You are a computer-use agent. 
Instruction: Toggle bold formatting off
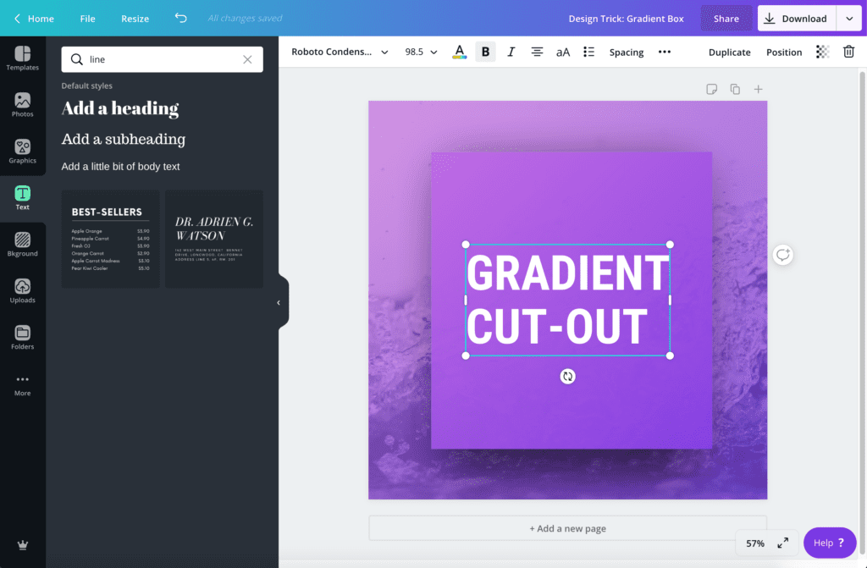pos(485,51)
